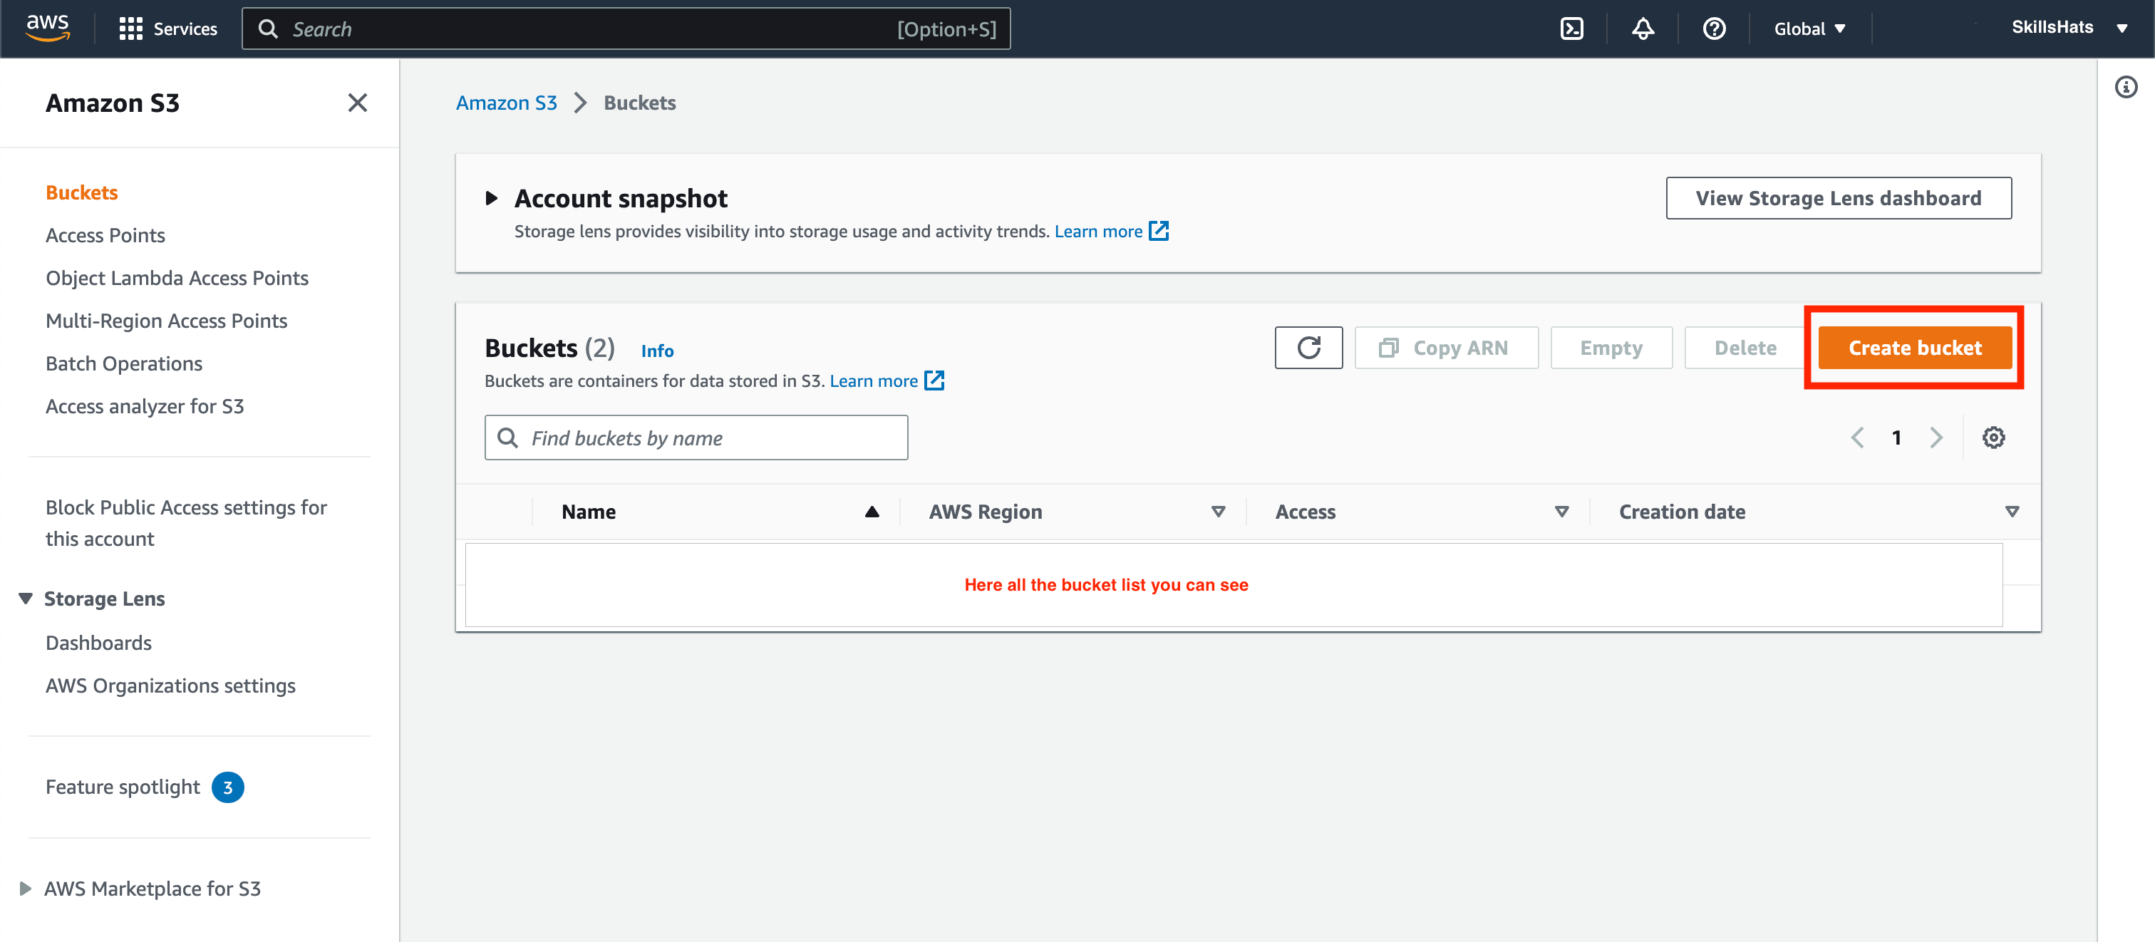
Task: Click the Buckets Info link
Action: click(657, 351)
